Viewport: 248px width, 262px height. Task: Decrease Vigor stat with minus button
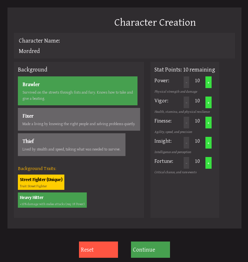(186, 103)
